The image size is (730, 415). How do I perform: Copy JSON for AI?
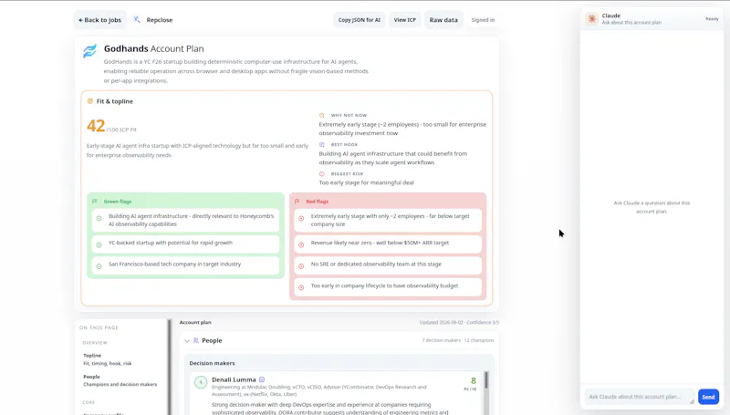pos(359,20)
